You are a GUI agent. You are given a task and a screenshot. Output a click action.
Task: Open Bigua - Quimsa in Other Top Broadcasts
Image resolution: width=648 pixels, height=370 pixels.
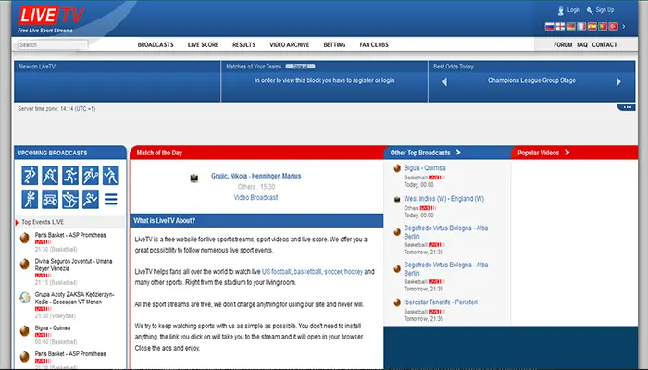[424, 168]
